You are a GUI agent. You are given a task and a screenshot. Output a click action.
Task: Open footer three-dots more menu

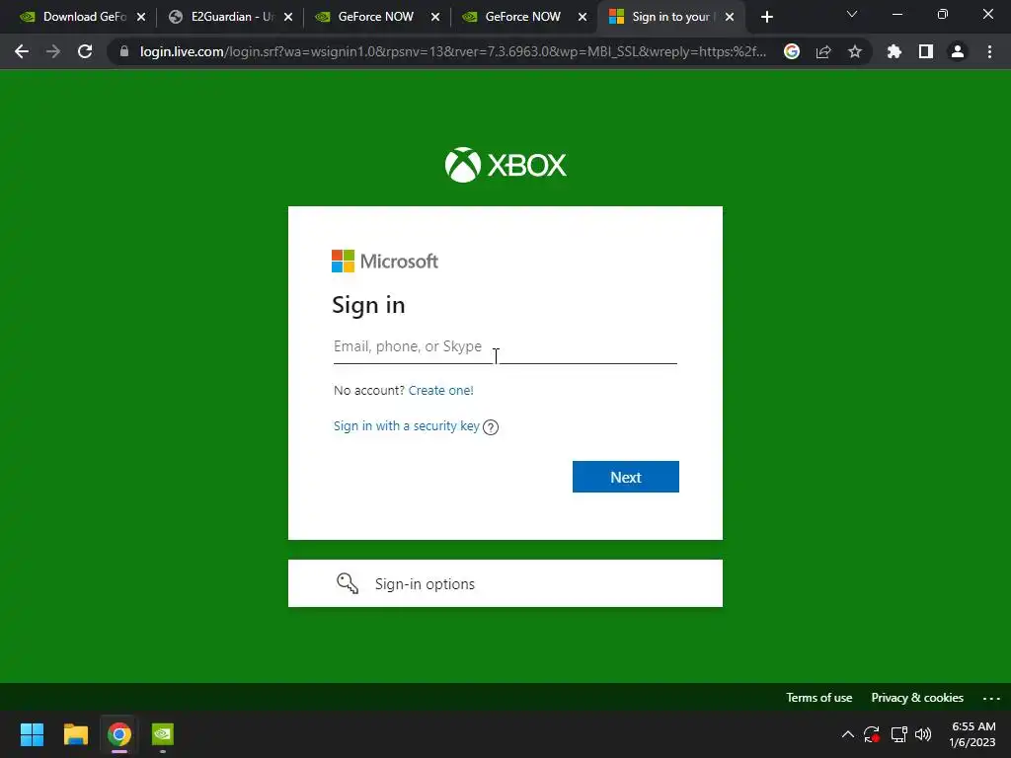tap(991, 698)
